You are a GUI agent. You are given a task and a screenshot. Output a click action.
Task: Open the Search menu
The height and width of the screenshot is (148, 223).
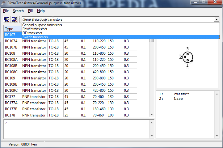pos(18,11)
